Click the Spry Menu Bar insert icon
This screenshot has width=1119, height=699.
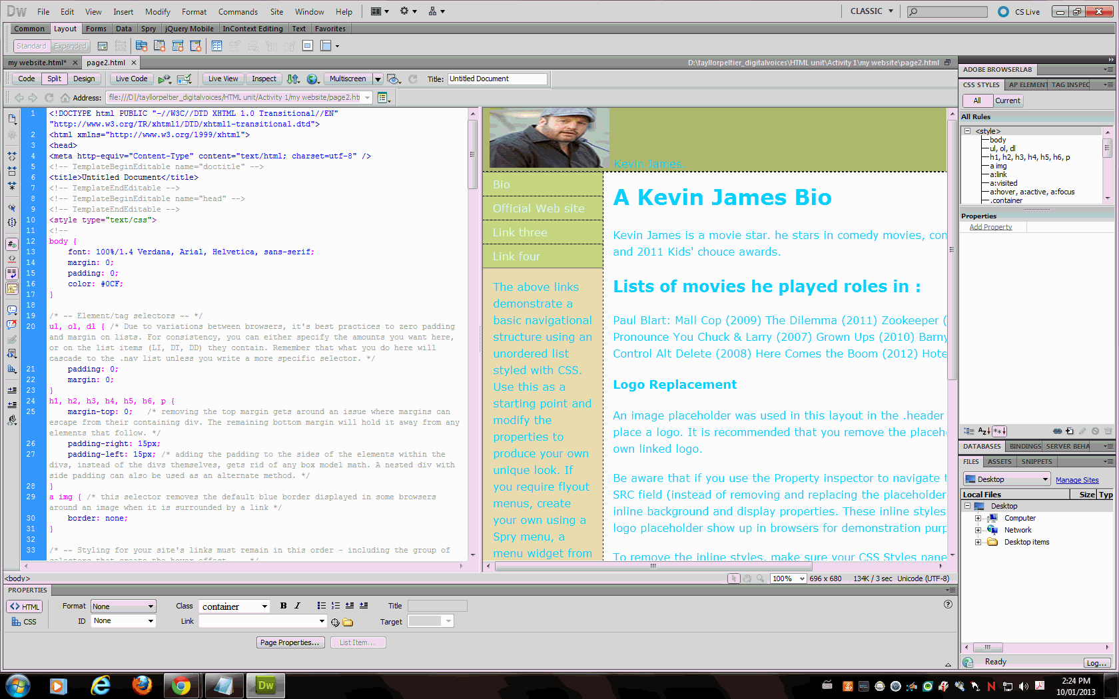[x=141, y=46]
